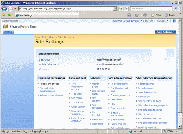Open Site content types link
This screenshot has width=183, height=134.
[x=98, y=92]
